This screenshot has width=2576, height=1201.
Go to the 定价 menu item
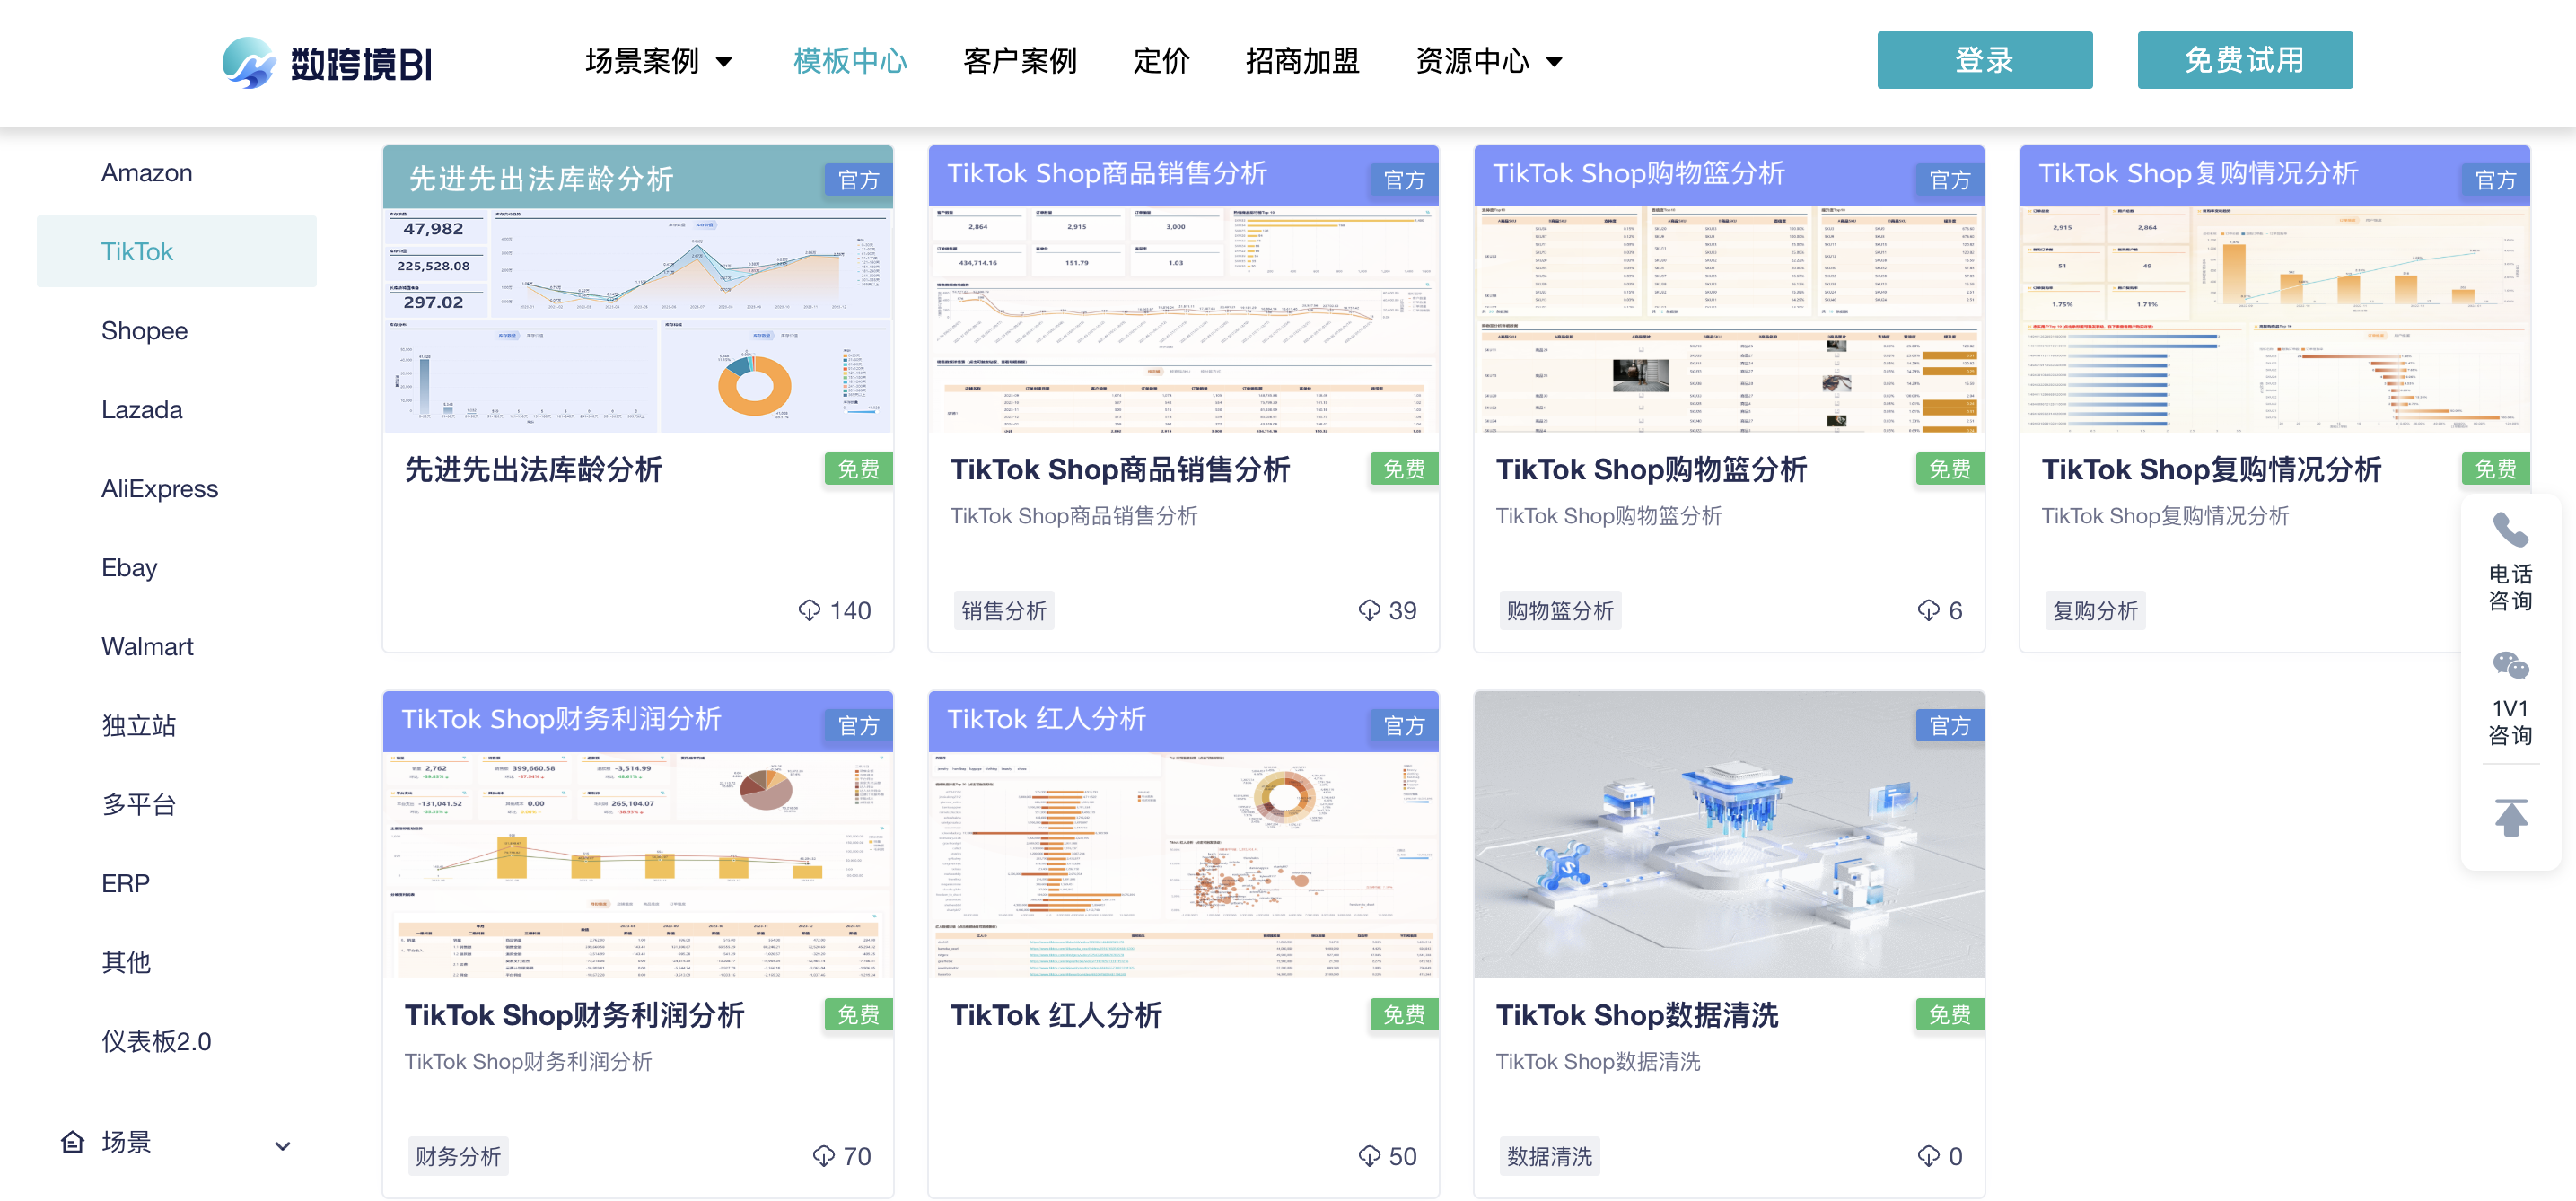tap(1160, 61)
